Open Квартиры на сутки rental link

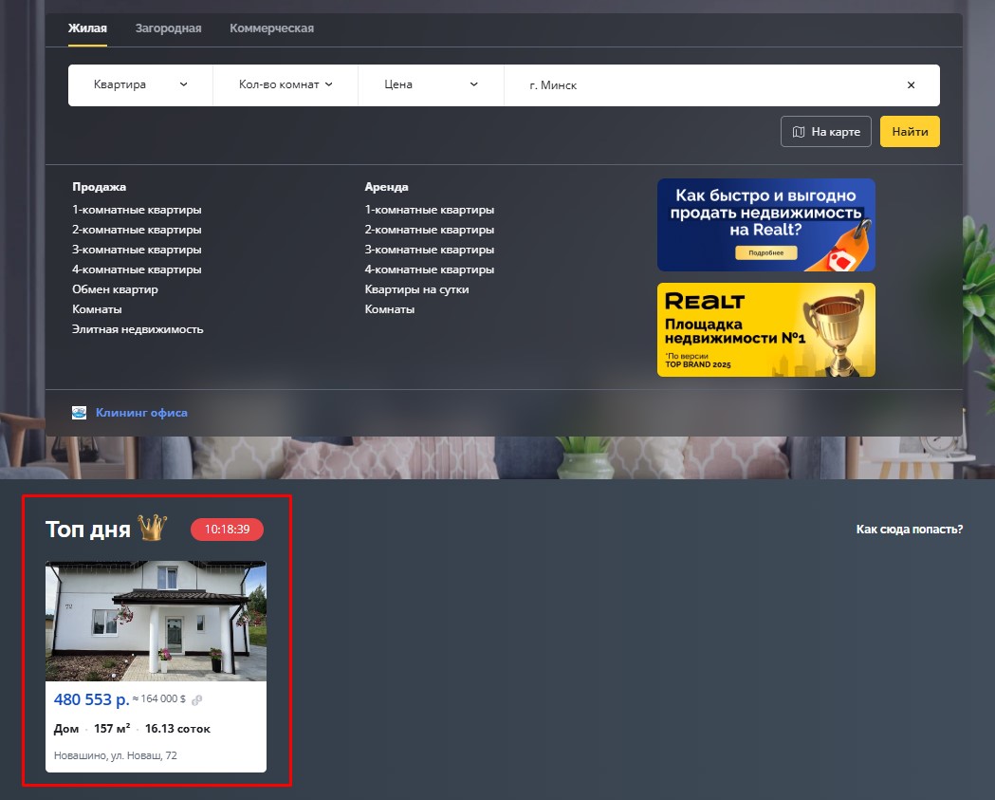click(416, 289)
